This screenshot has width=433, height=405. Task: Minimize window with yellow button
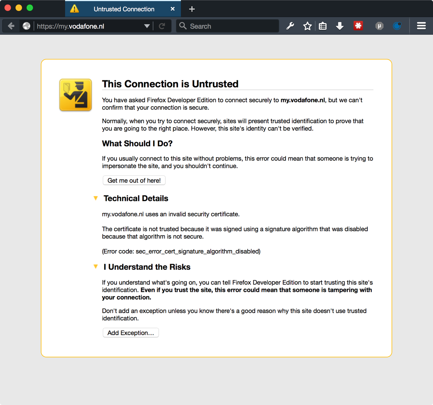19,8
